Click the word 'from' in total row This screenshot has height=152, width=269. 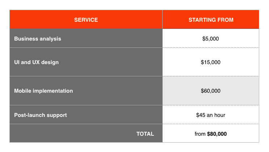pyautogui.click(x=200, y=134)
